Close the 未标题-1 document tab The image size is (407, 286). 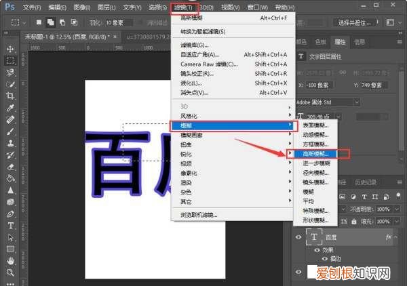tap(115, 37)
